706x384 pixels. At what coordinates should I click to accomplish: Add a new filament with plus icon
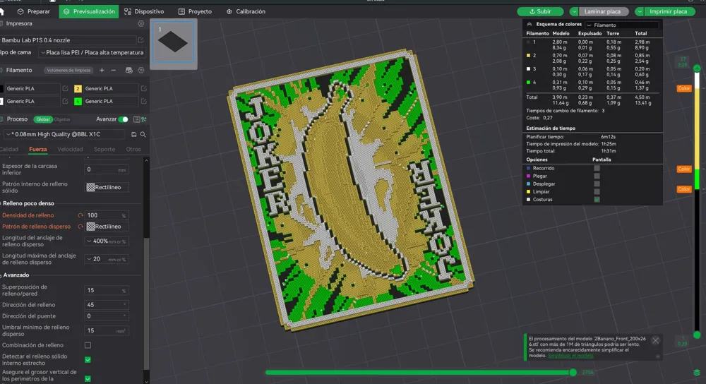[102, 71]
